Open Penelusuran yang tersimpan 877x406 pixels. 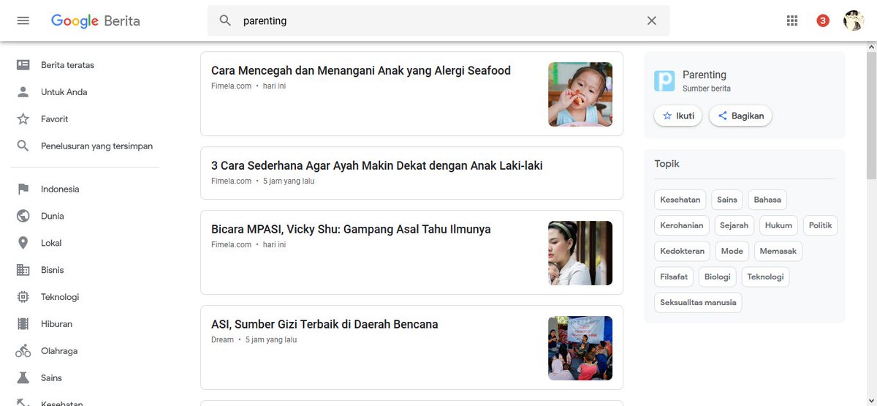pos(97,146)
